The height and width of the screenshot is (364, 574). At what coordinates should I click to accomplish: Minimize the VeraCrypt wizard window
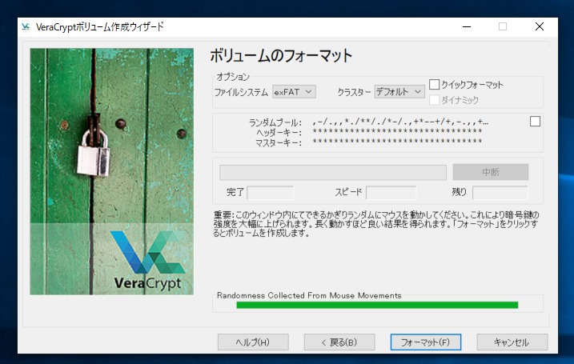[x=465, y=26]
